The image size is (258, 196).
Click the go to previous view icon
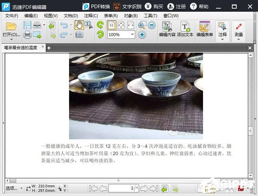[165, 188]
